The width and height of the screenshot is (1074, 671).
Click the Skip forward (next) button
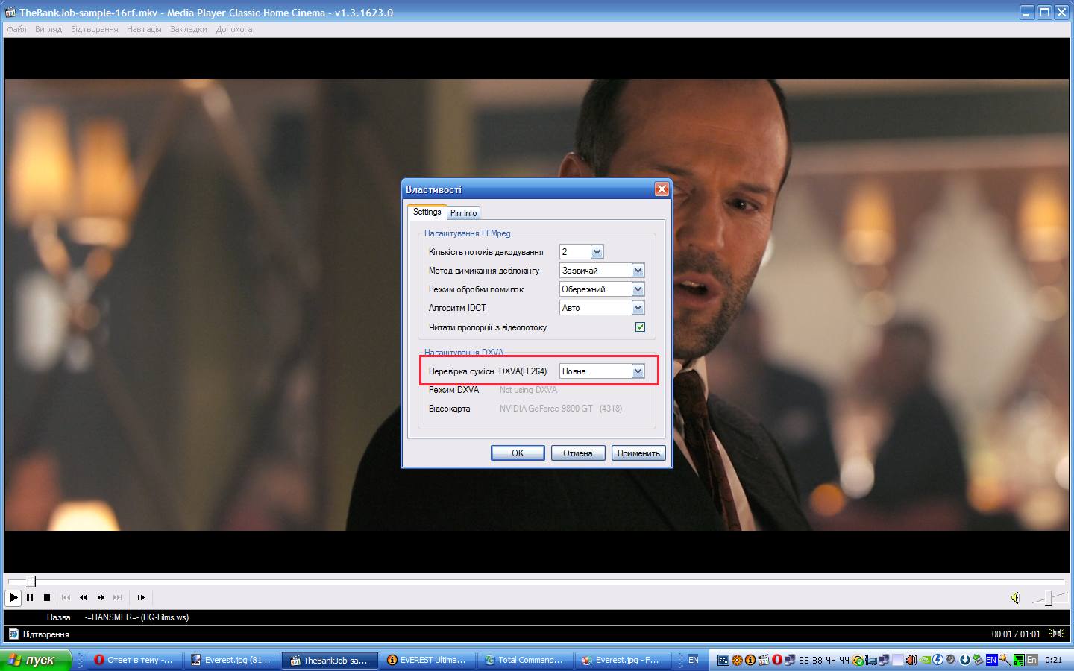click(117, 597)
